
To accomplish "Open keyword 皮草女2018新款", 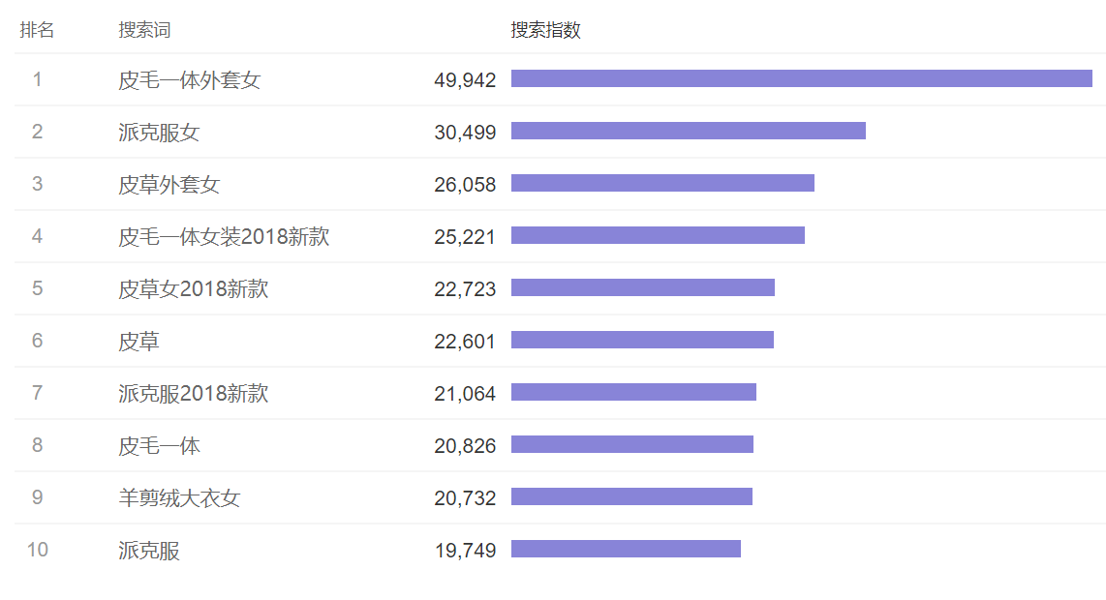I will (194, 288).
